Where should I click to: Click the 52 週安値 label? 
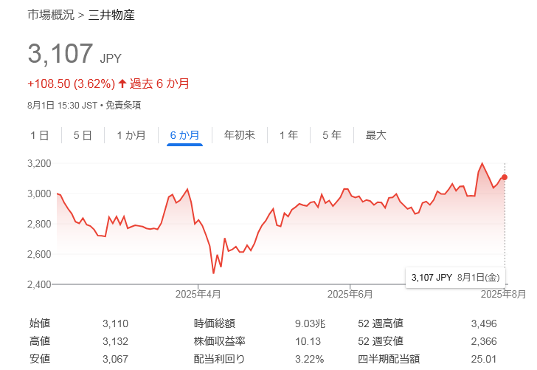[x=381, y=341]
